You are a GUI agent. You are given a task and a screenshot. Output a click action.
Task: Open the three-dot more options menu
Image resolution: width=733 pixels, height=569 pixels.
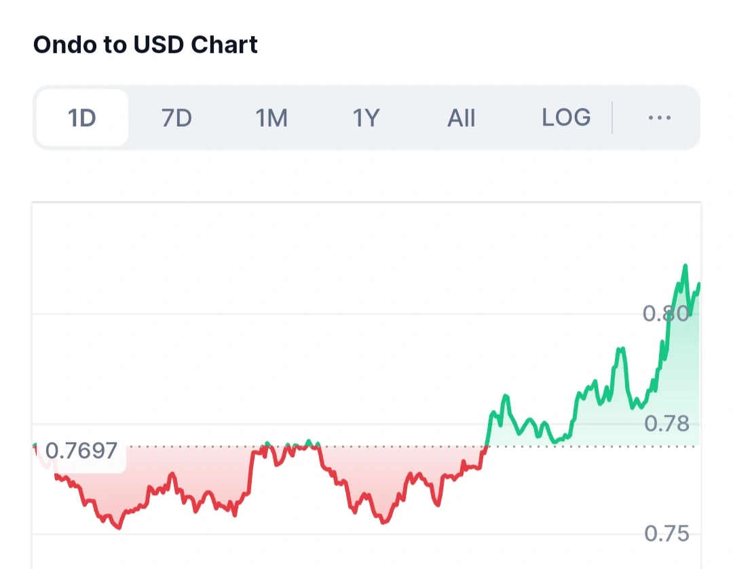tap(659, 118)
